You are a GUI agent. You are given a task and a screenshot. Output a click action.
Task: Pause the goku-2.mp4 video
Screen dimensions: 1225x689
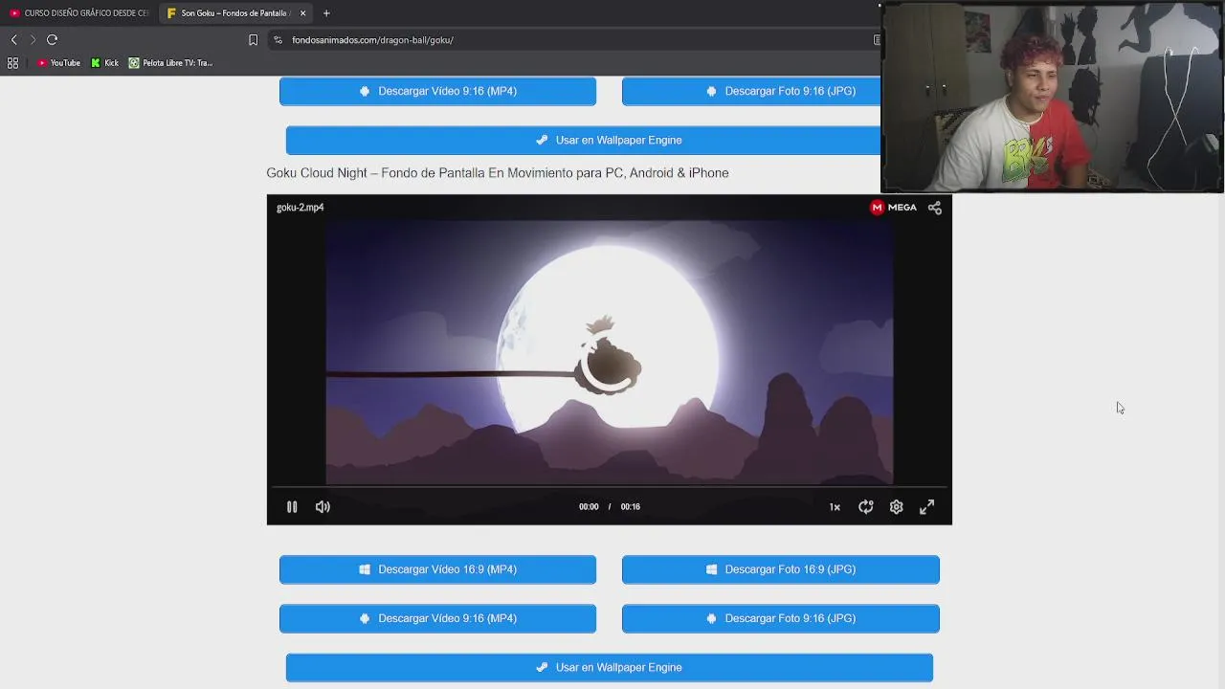292,507
